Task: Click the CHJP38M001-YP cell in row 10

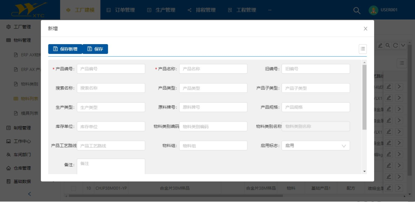Action: [111, 188]
